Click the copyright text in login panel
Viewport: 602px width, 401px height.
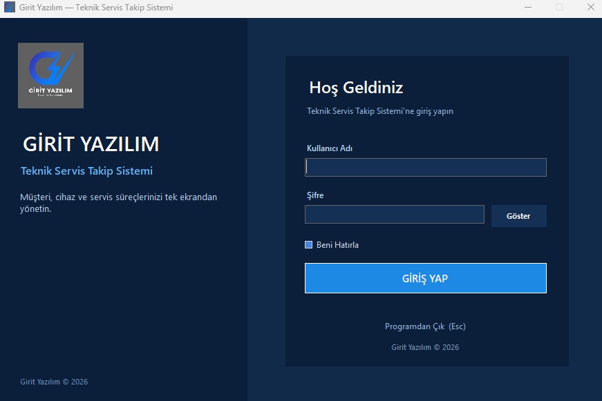coord(425,347)
